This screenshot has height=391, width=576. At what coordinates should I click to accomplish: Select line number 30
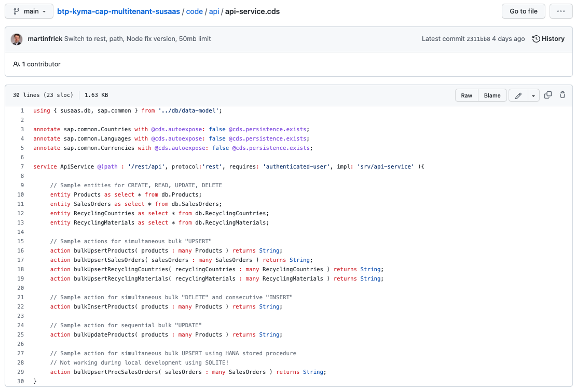(x=21, y=382)
